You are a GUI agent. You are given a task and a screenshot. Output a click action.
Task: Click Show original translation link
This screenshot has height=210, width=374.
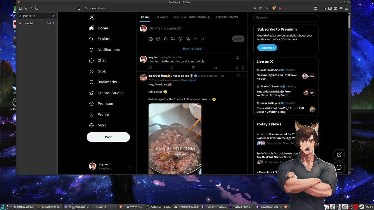click(188, 80)
